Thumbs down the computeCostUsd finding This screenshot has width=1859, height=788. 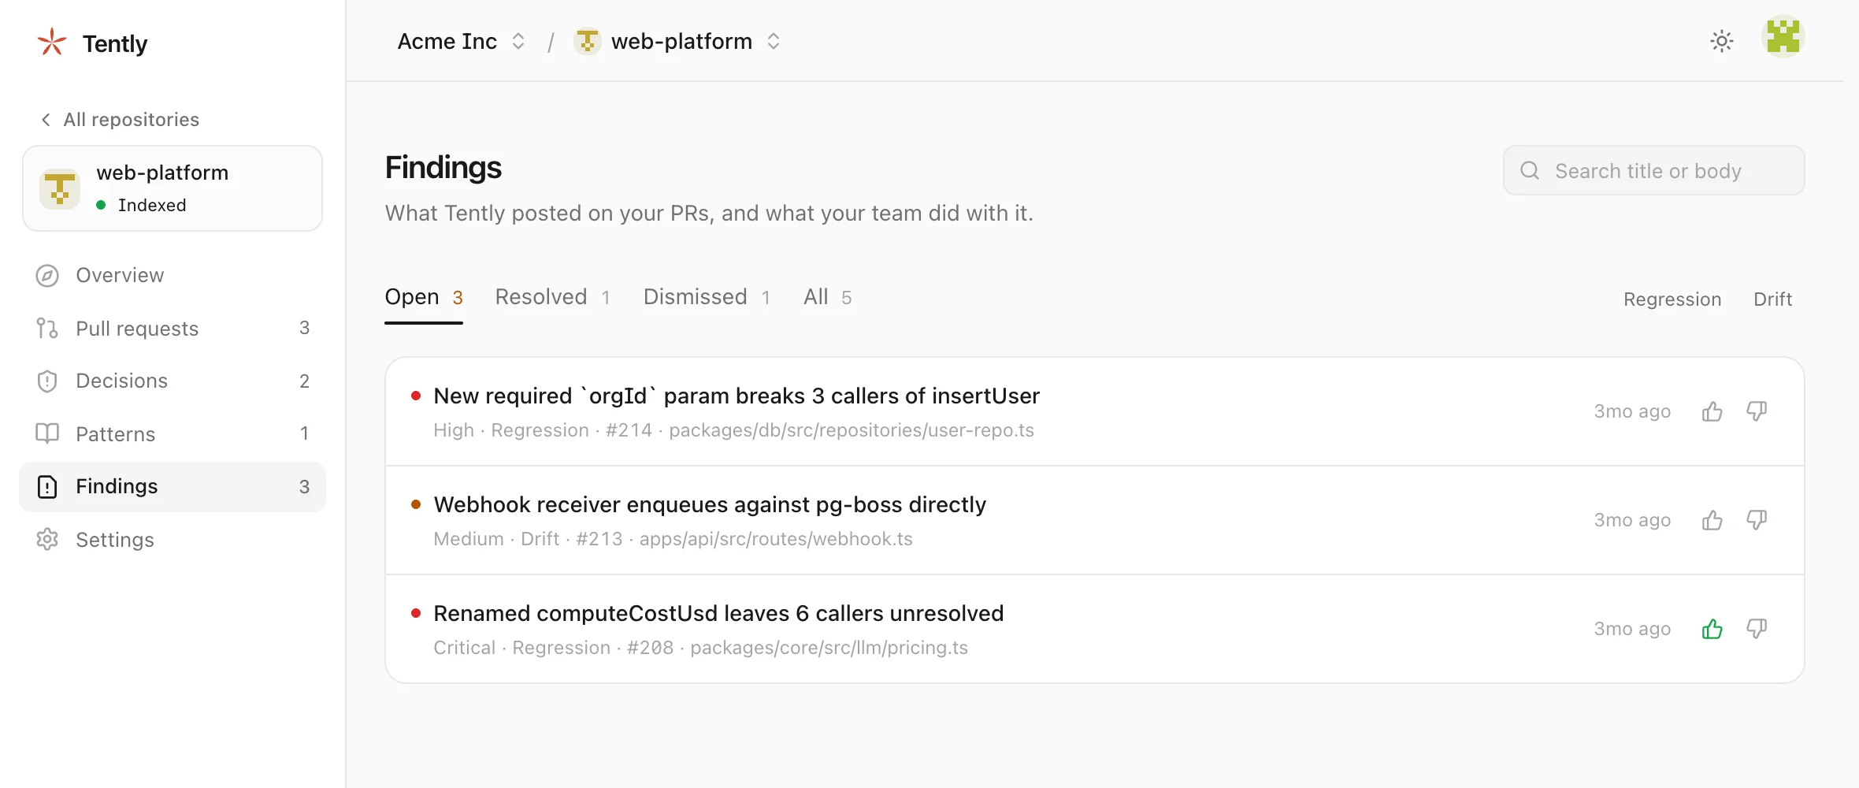click(x=1757, y=629)
